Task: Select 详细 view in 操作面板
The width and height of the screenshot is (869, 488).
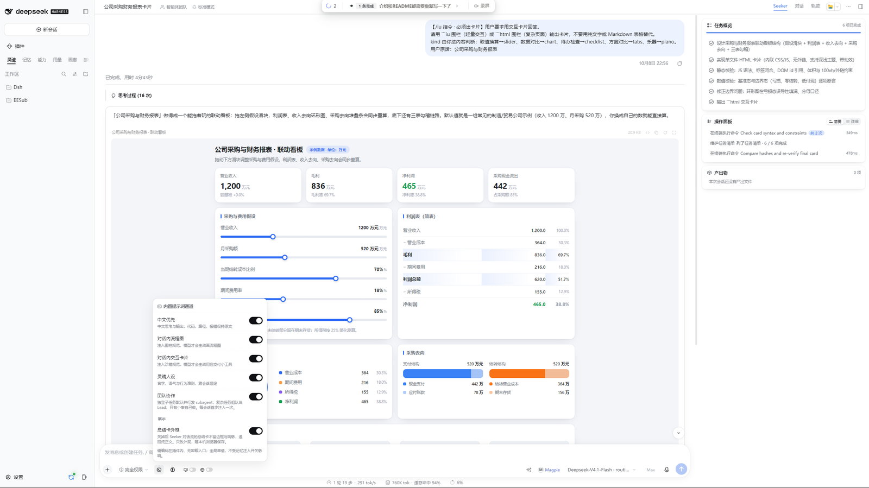Action: click(852, 122)
